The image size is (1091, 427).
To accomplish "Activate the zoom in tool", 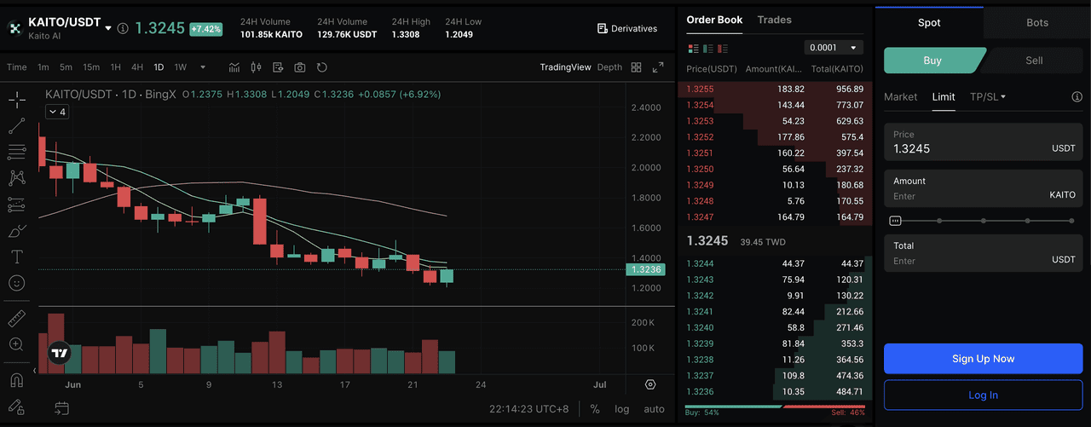I will (x=16, y=344).
